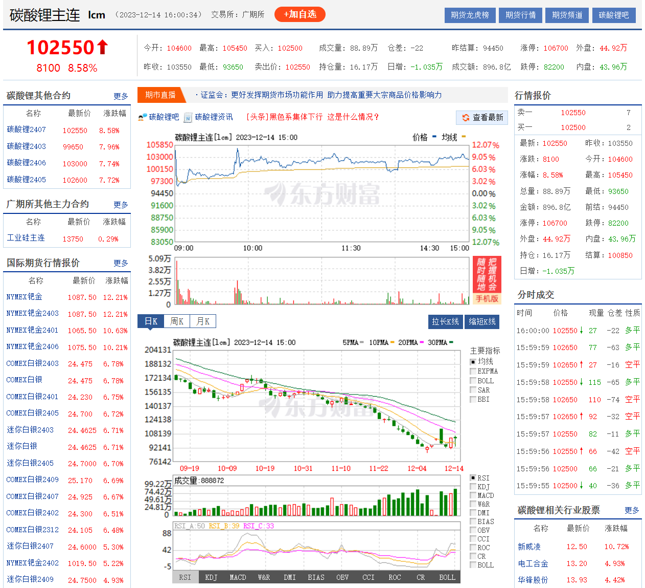The height and width of the screenshot is (588, 645).
Task: Select the OBV tab under the chart
Action: [x=342, y=577]
